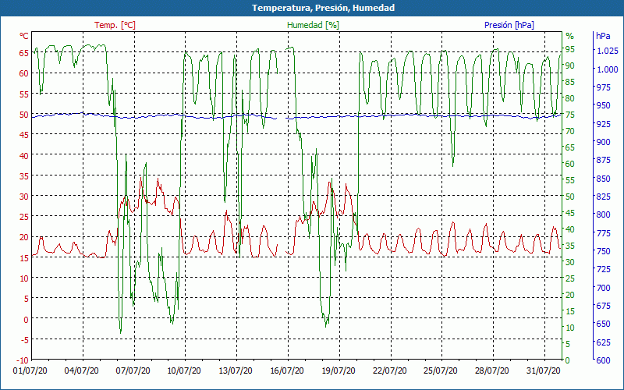Click the date label 10/07/20

click(184, 370)
